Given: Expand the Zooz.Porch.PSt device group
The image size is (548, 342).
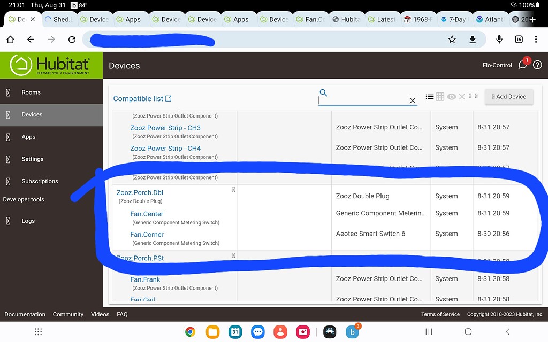Looking at the screenshot, I should pos(234,255).
